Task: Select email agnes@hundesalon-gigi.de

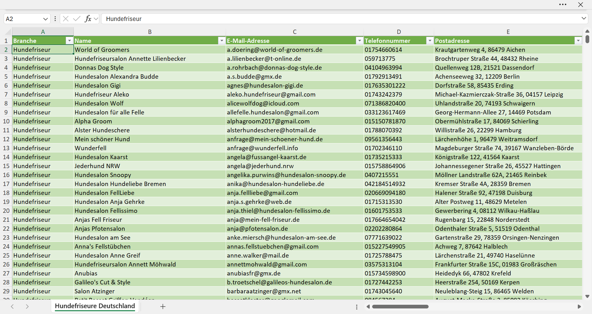Action: (295, 85)
